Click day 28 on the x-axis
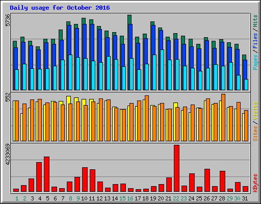This screenshot has width=261, height=204. 222,198
